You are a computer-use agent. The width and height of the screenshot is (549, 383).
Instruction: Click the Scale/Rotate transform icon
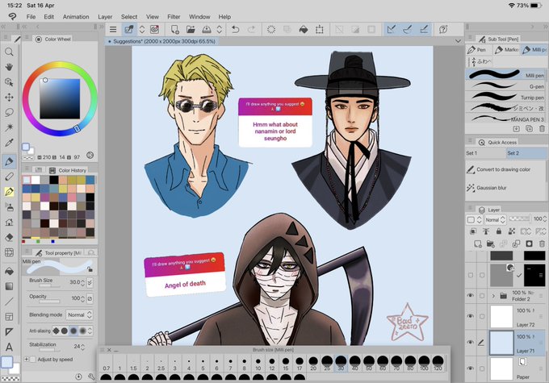click(320, 30)
